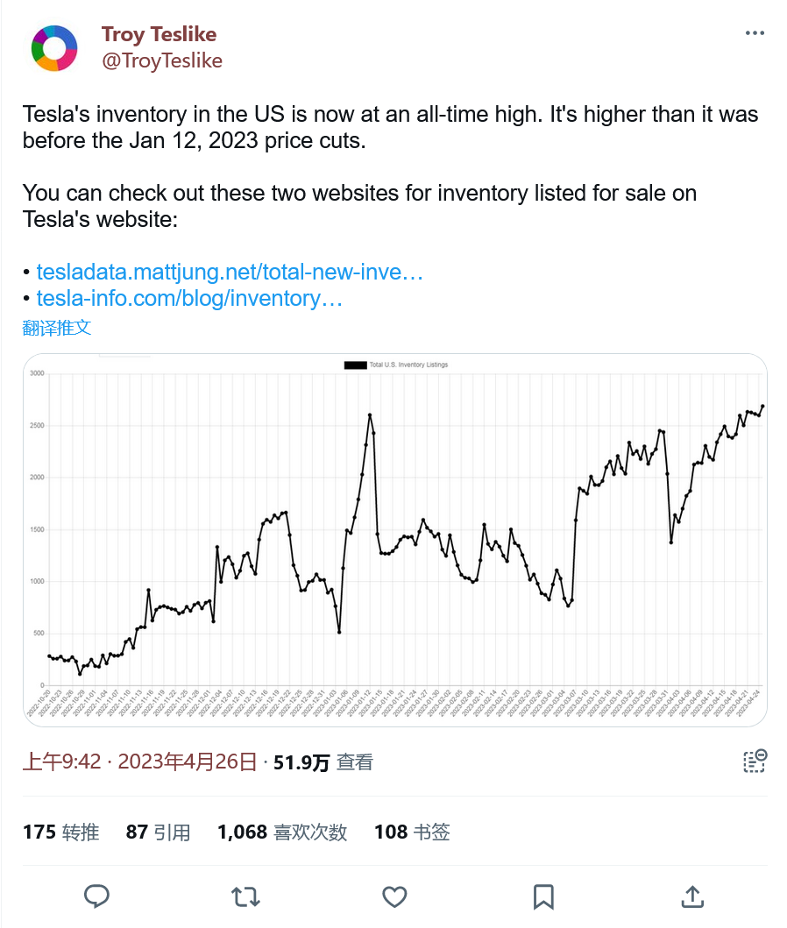View the 87 引用 quotes list
787x928 pixels.
point(158,832)
